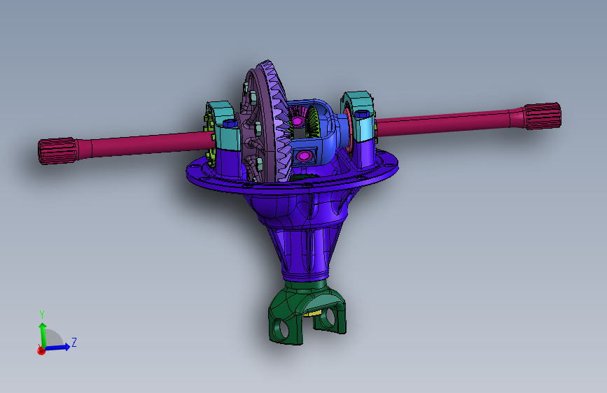
Task: Click the green Y axis arrow of the triad
Action: 43,334
